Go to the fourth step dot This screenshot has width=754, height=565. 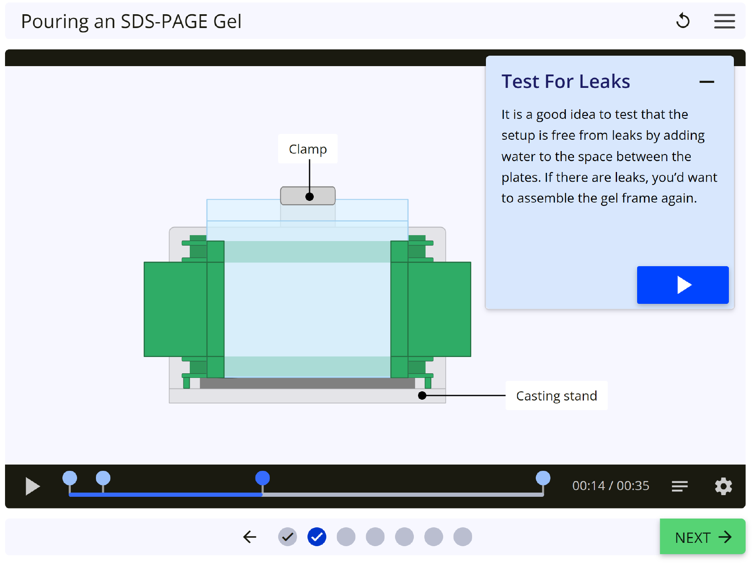[375, 537]
